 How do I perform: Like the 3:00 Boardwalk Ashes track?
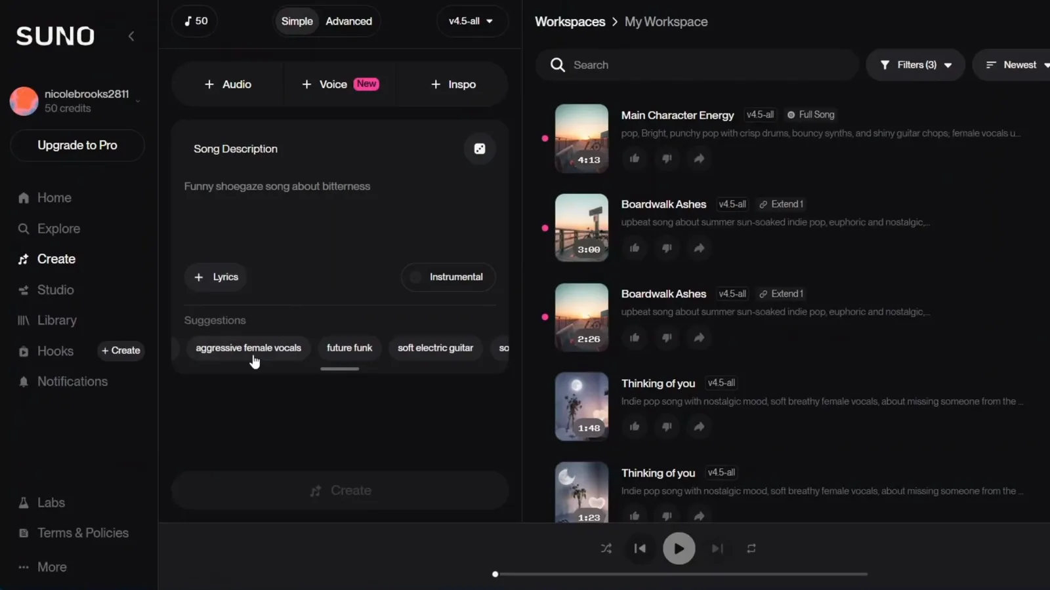(x=635, y=248)
